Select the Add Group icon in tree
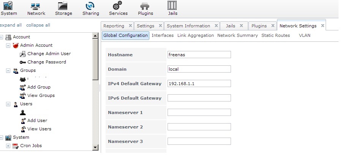Screen dimensions: 345x168 point(23,87)
